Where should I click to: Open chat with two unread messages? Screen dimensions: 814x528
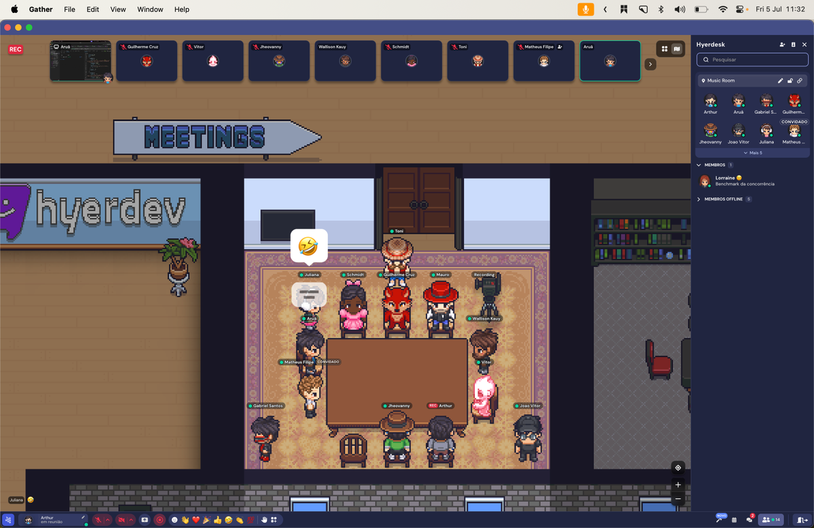750,519
